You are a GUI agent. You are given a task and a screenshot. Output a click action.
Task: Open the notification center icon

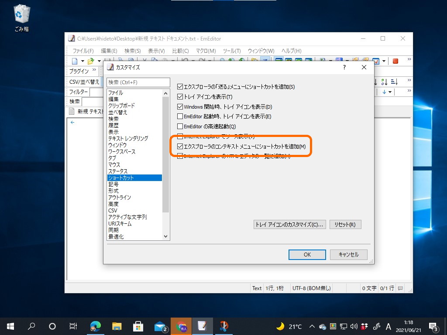pyautogui.click(x=433, y=326)
